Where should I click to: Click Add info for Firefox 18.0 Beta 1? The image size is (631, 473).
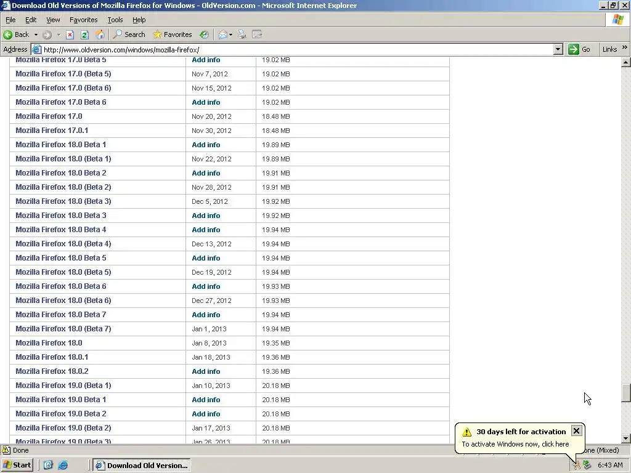[x=206, y=145]
